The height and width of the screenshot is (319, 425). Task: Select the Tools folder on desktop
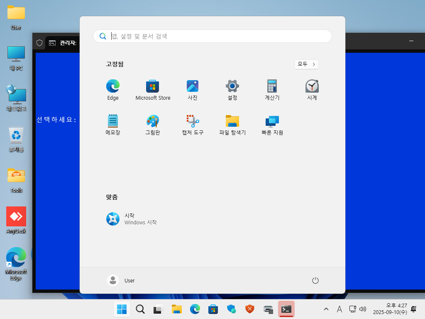pyautogui.click(x=16, y=180)
